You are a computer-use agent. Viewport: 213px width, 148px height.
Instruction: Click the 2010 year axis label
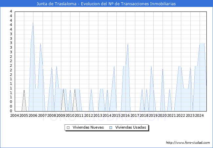pyautogui.click(x=70, y=115)
